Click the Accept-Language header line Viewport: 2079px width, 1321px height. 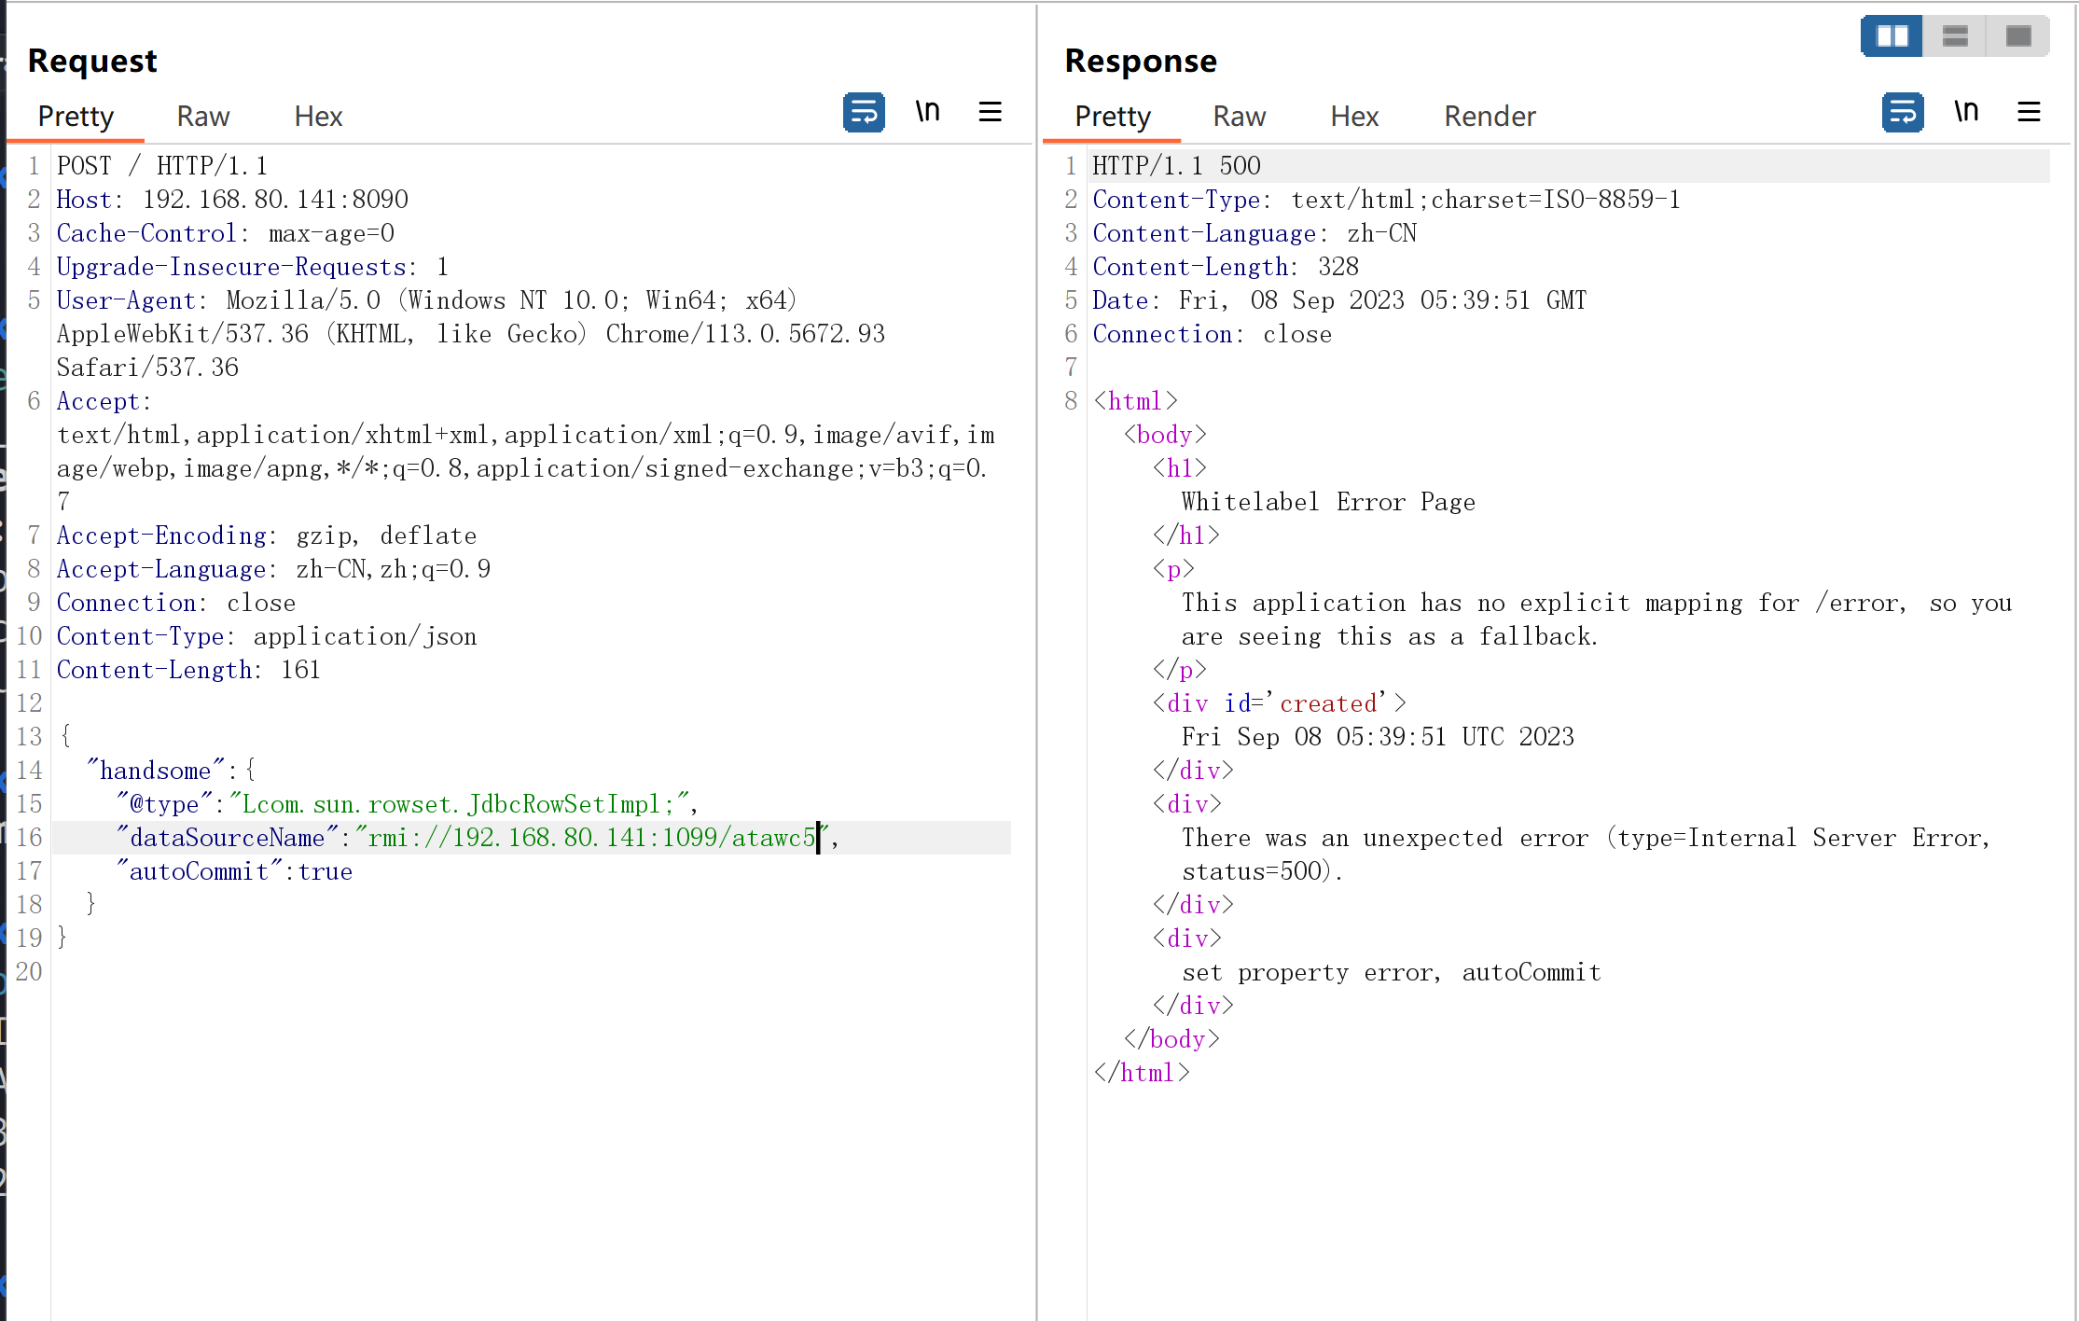273,569
